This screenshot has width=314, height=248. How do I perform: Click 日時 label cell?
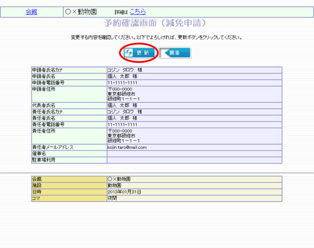(69, 192)
